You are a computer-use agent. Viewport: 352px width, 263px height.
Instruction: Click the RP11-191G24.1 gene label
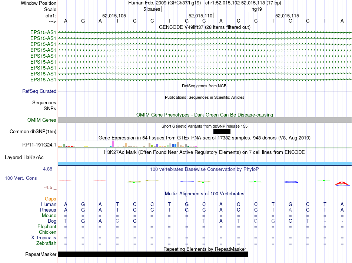tap(39, 145)
